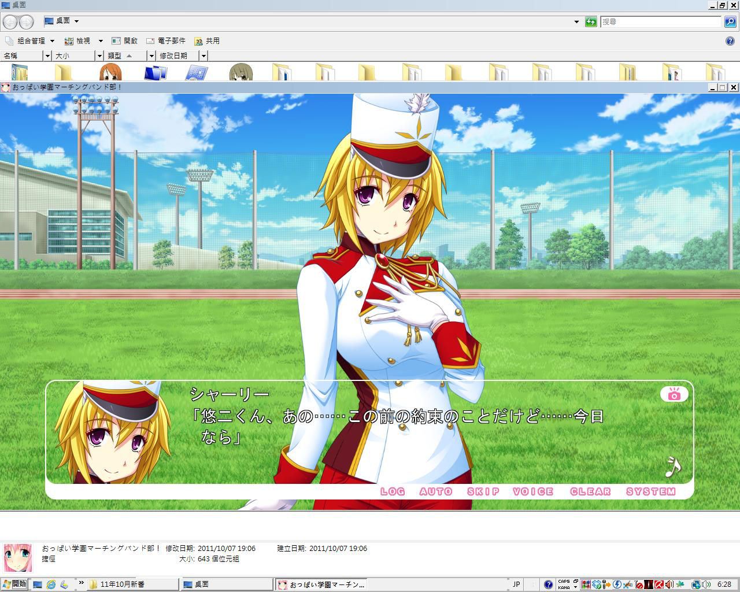This screenshot has width=740, height=592.
Task: Switch to 11年10月新番 taskbar window
Action: (133, 584)
